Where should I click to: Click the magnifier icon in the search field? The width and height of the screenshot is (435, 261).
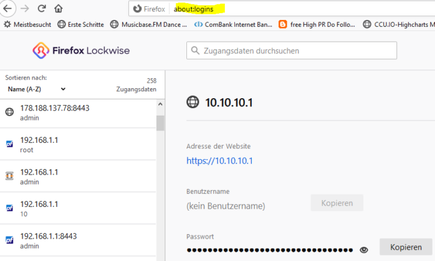coord(195,51)
